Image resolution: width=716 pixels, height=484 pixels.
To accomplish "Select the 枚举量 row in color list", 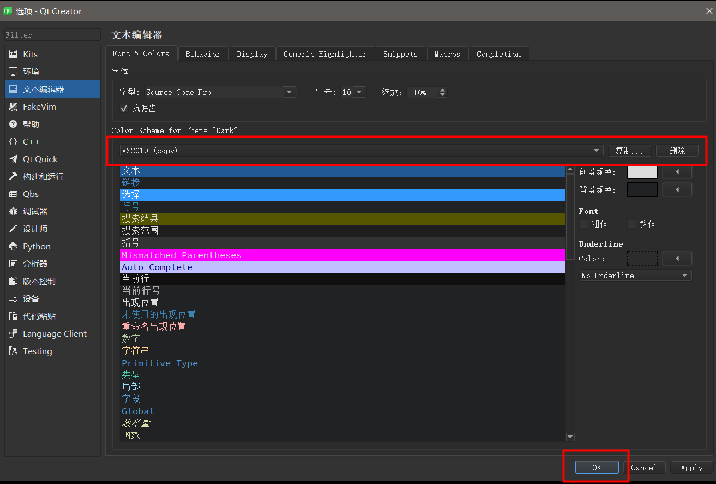I will [x=342, y=423].
